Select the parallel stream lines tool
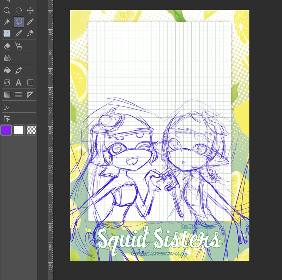Image resolution: width=282 pixels, height=280 pixels. 18,94
